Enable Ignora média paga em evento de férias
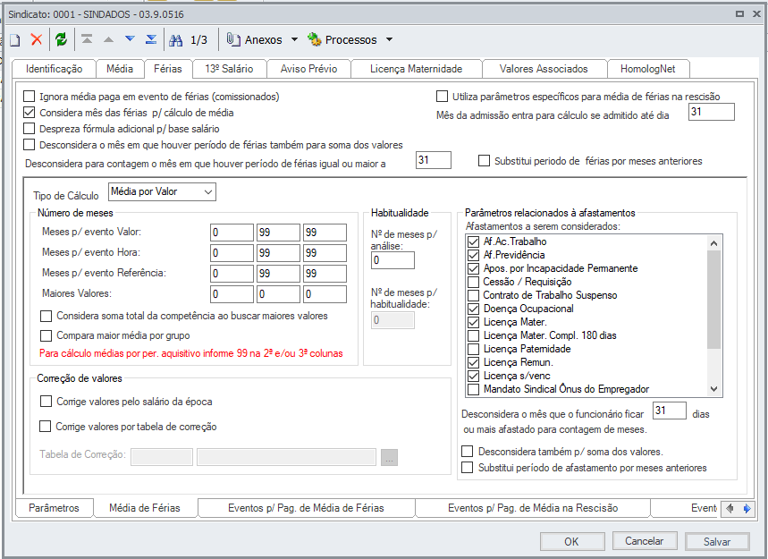 pos(30,97)
